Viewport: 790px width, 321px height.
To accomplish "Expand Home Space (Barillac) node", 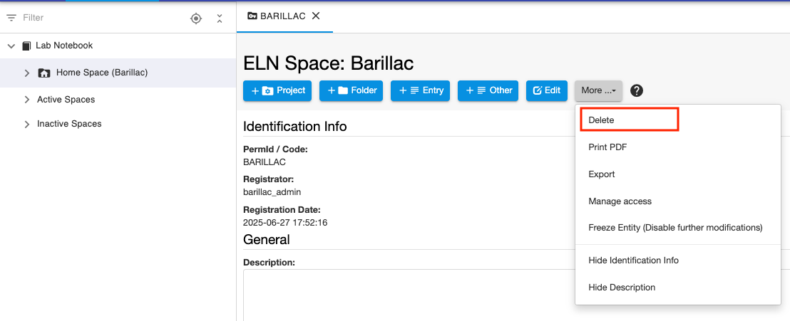I will click(27, 73).
